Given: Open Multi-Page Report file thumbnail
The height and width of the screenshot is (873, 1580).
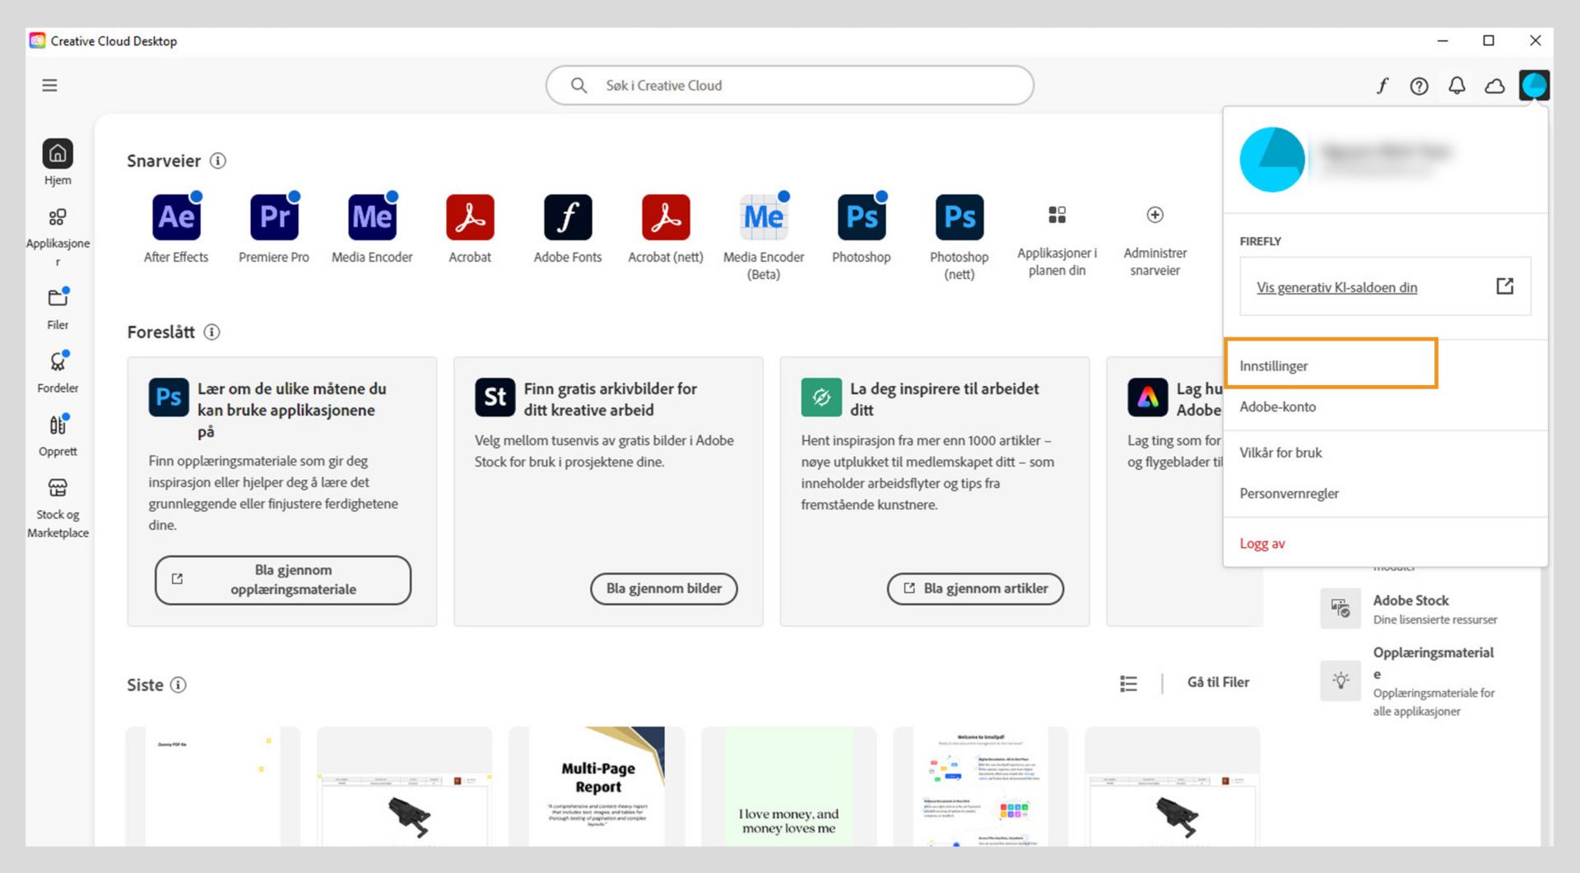Looking at the screenshot, I should pos(597,787).
